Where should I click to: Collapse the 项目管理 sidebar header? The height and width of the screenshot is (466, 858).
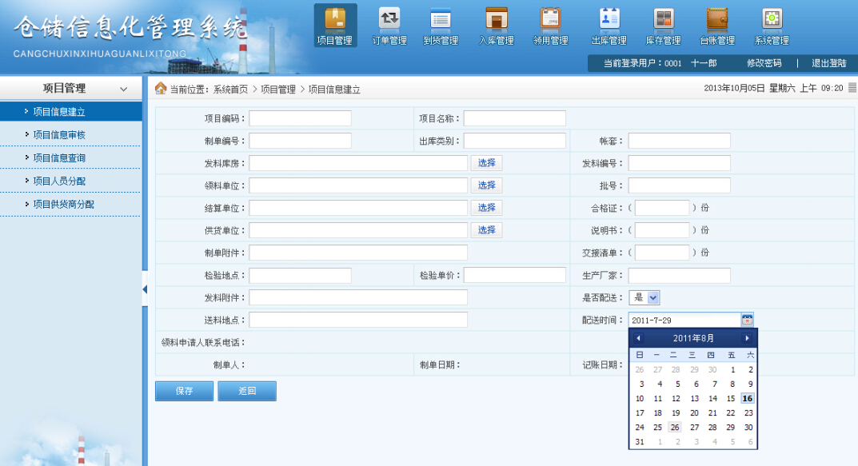tap(123, 90)
